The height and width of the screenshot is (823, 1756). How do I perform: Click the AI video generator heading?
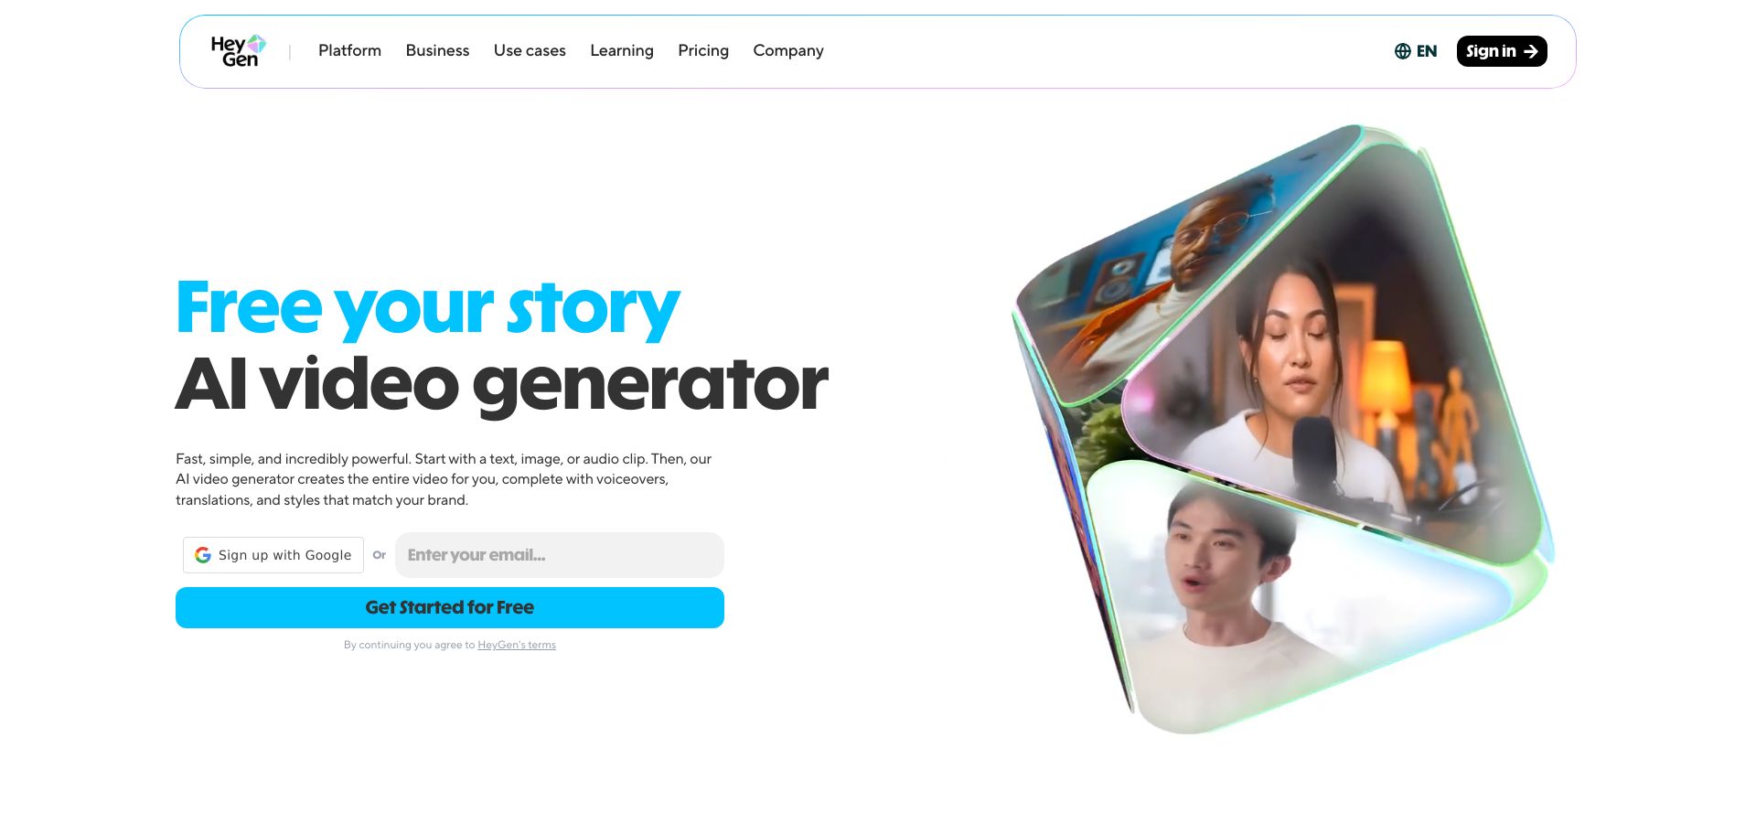pyautogui.click(x=502, y=385)
